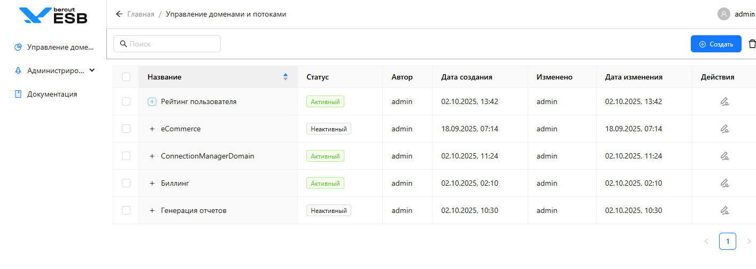Click the trash delete icon
This screenshot has height=269, width=756.
pos(752,44)
